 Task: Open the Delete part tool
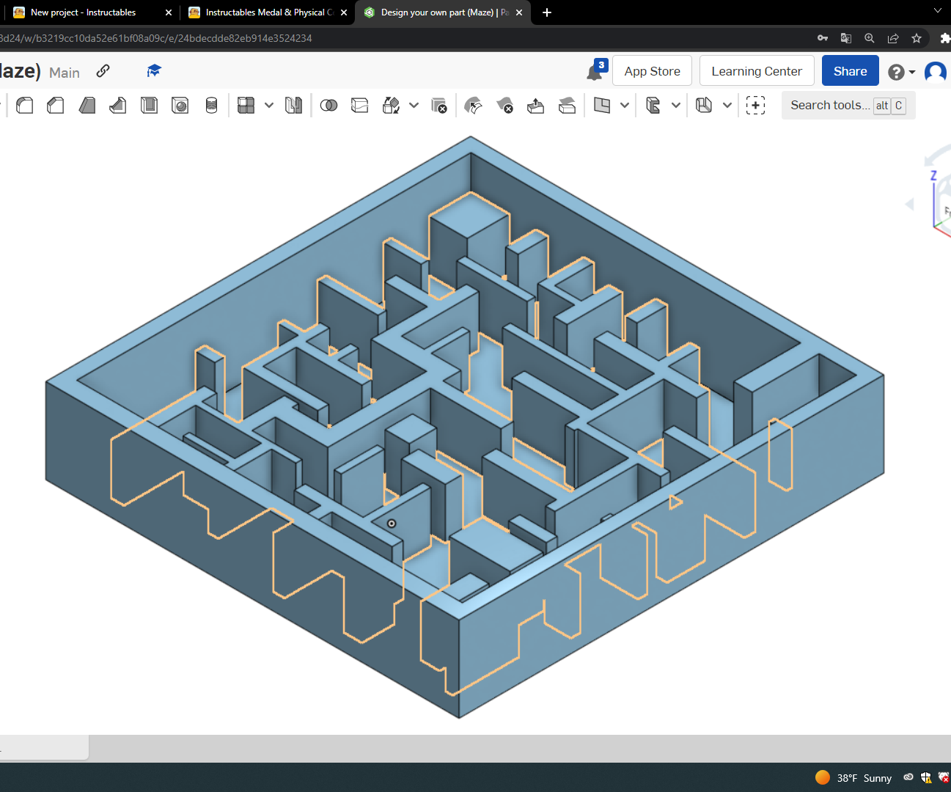coord(439,105)
